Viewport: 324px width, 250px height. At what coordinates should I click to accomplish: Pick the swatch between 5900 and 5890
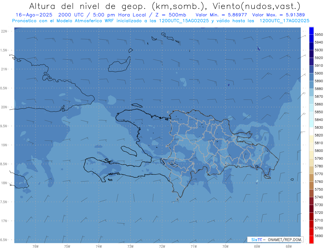(311, 77)
